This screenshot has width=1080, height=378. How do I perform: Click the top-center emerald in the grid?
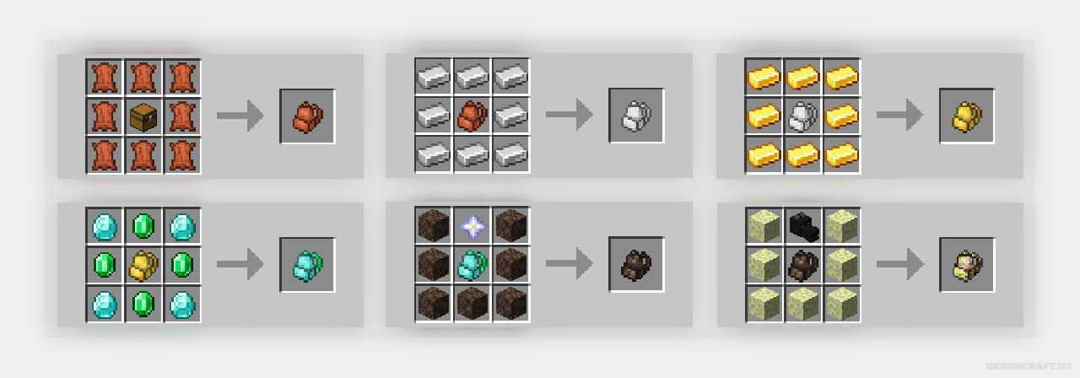143,226
